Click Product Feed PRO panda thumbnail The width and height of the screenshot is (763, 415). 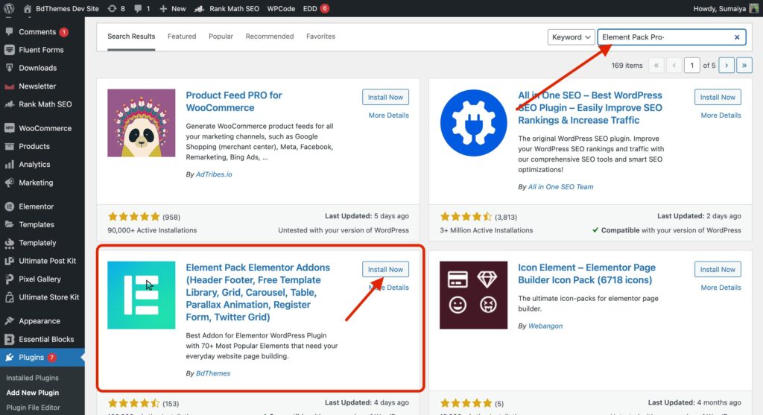click(x=141, y=123)
